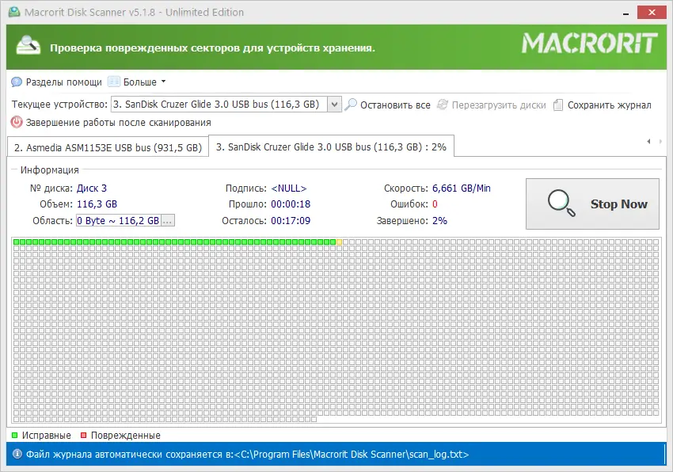Viewport: 673px width, 472px height.
Task: Click the Область range input field
Action: [x=119, y=220]
